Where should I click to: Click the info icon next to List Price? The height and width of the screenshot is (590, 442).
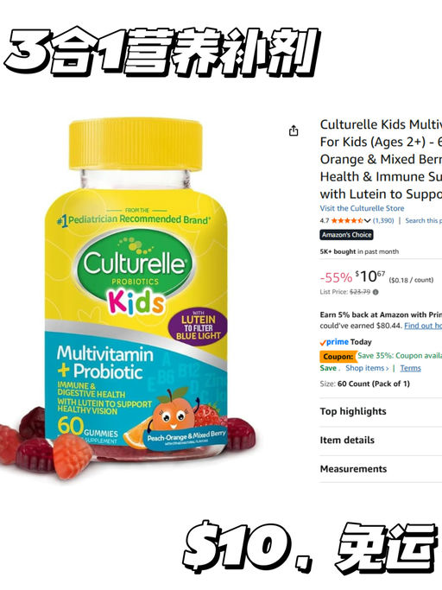[x=376, y=292]
